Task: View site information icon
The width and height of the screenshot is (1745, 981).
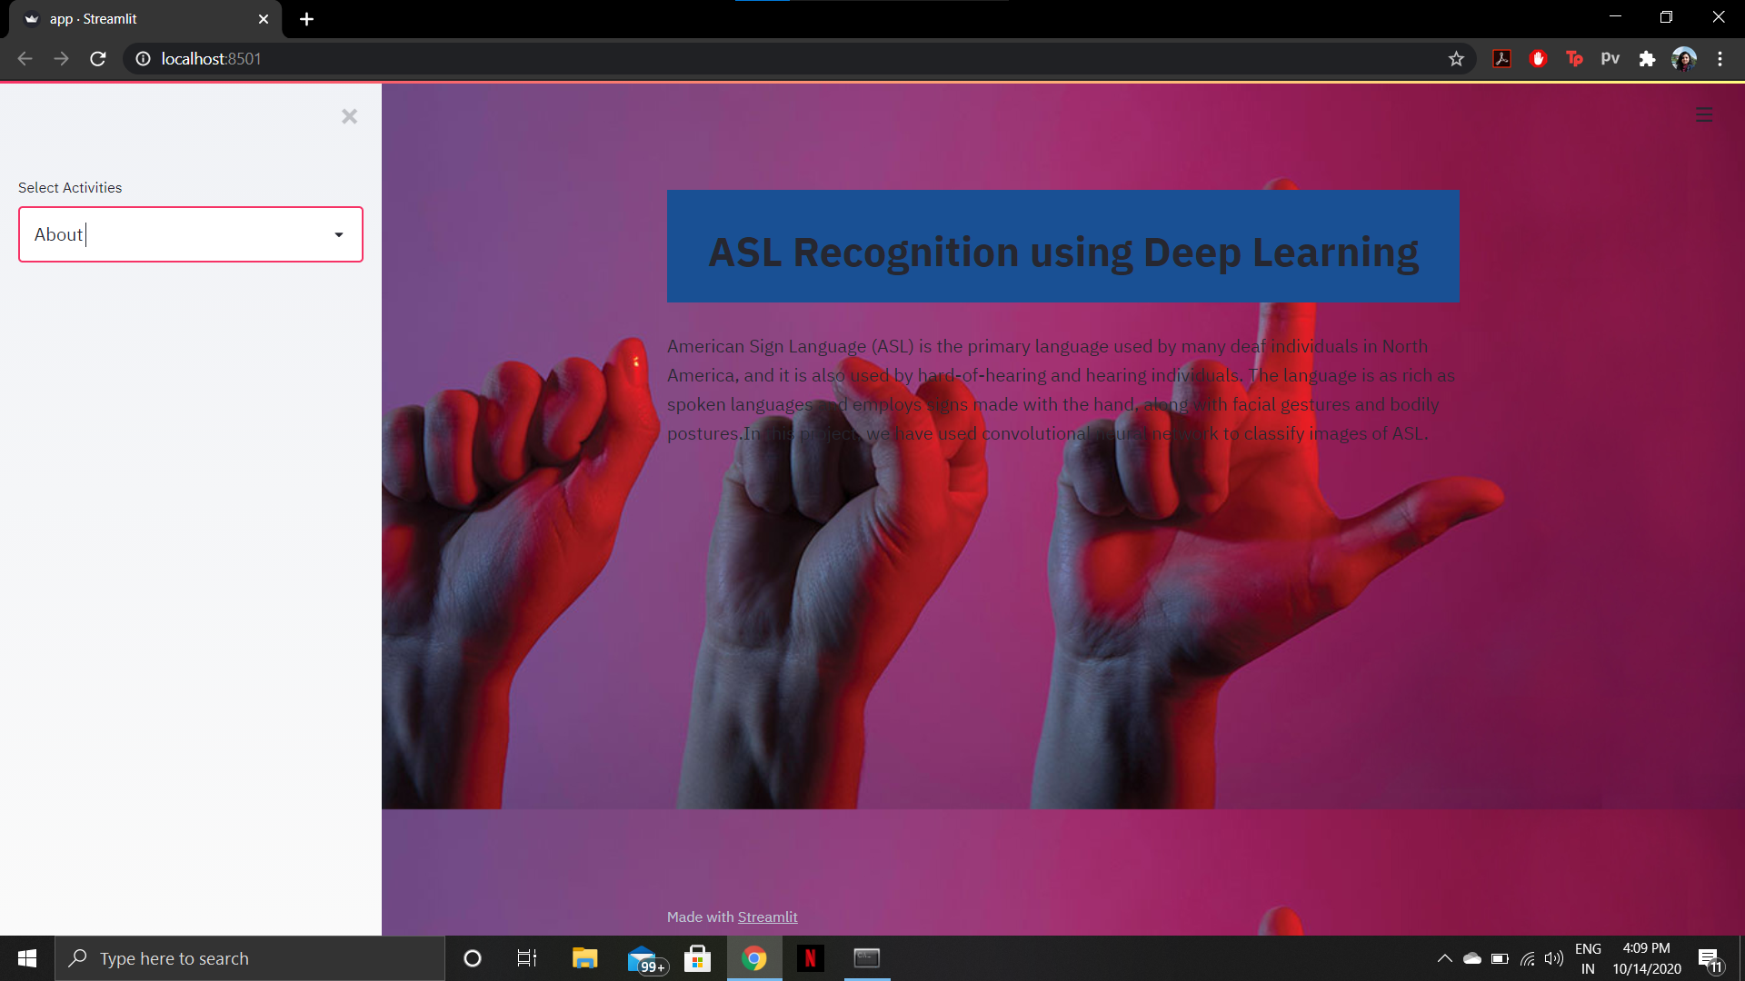Action: tap(143, 59)
